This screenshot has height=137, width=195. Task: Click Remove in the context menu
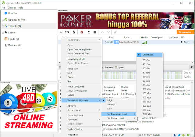click(x=82, y=106)
